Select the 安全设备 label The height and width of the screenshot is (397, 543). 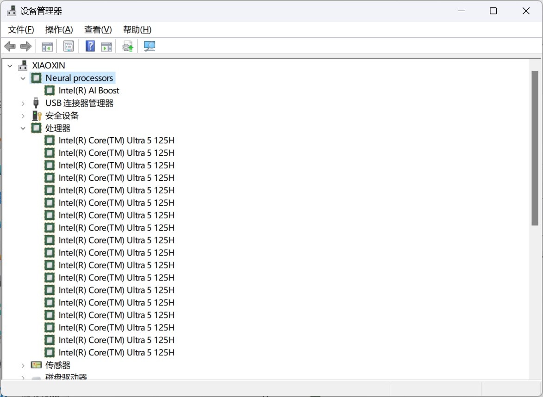coord(62,116)
